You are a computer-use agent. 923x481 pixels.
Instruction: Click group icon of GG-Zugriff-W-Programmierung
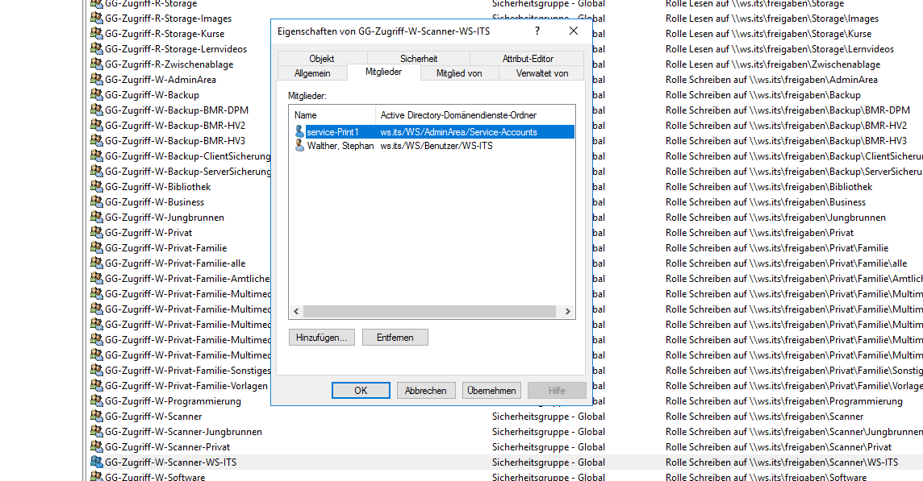[x=97, y=400]
